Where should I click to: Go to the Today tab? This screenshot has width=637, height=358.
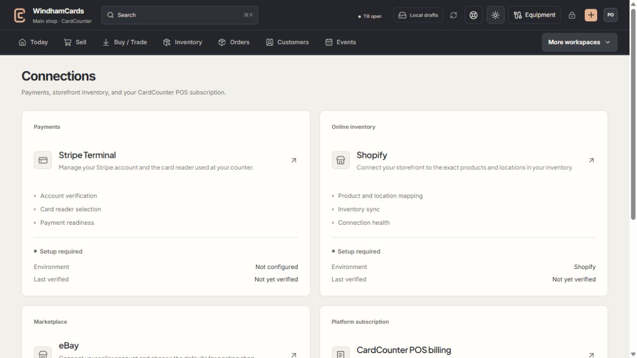(x=33, y=42)
